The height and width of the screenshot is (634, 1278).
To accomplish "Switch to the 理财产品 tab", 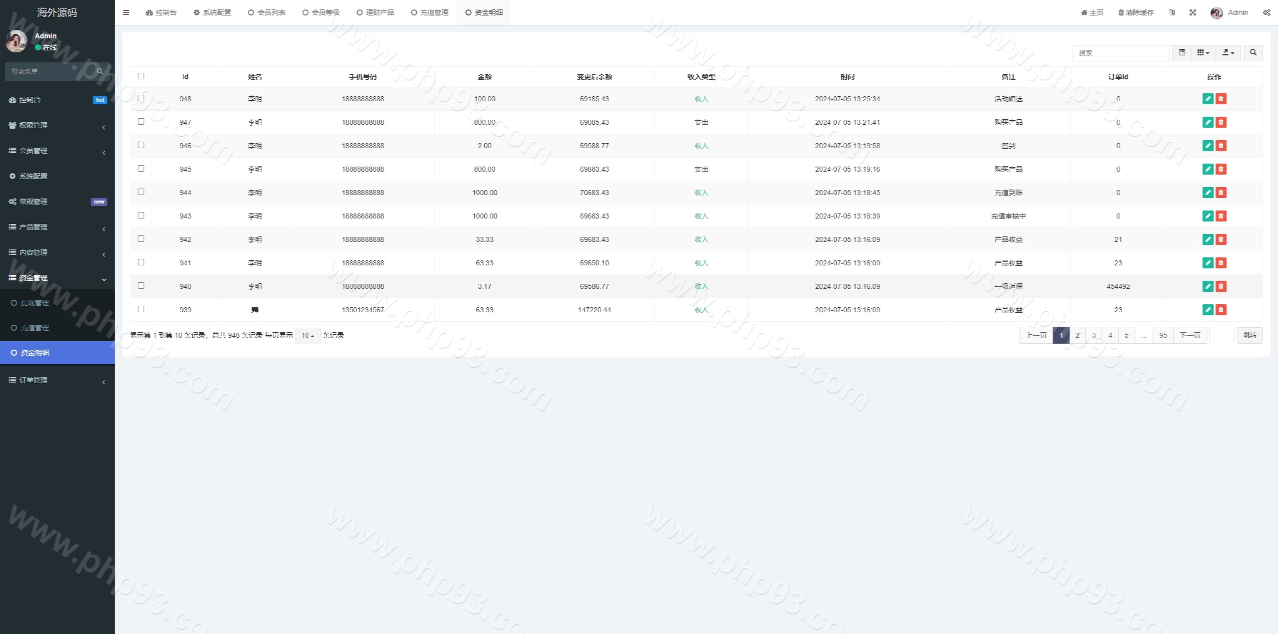I will 375,12.
